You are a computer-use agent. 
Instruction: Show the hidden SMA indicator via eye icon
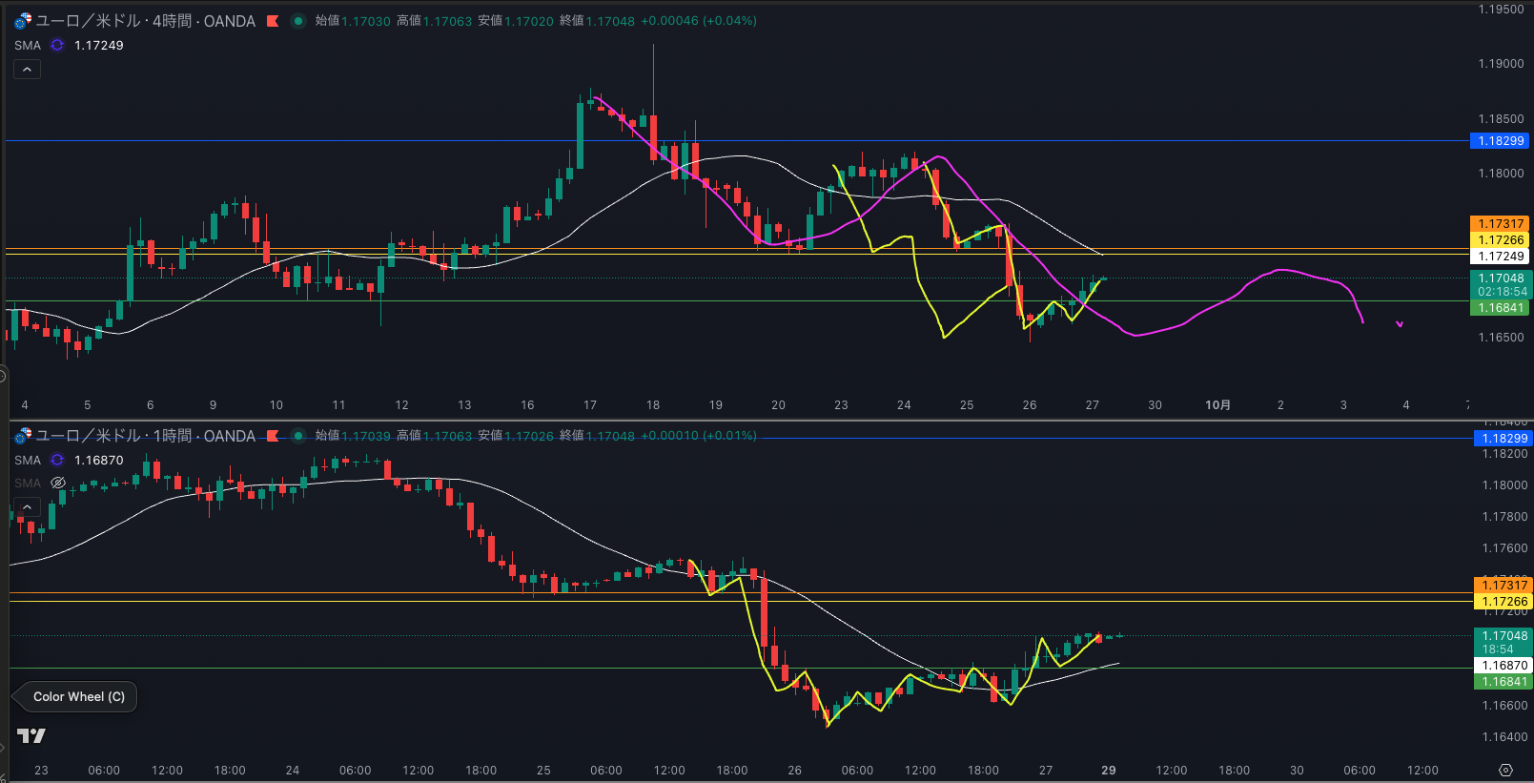click(x=57, y=483)
